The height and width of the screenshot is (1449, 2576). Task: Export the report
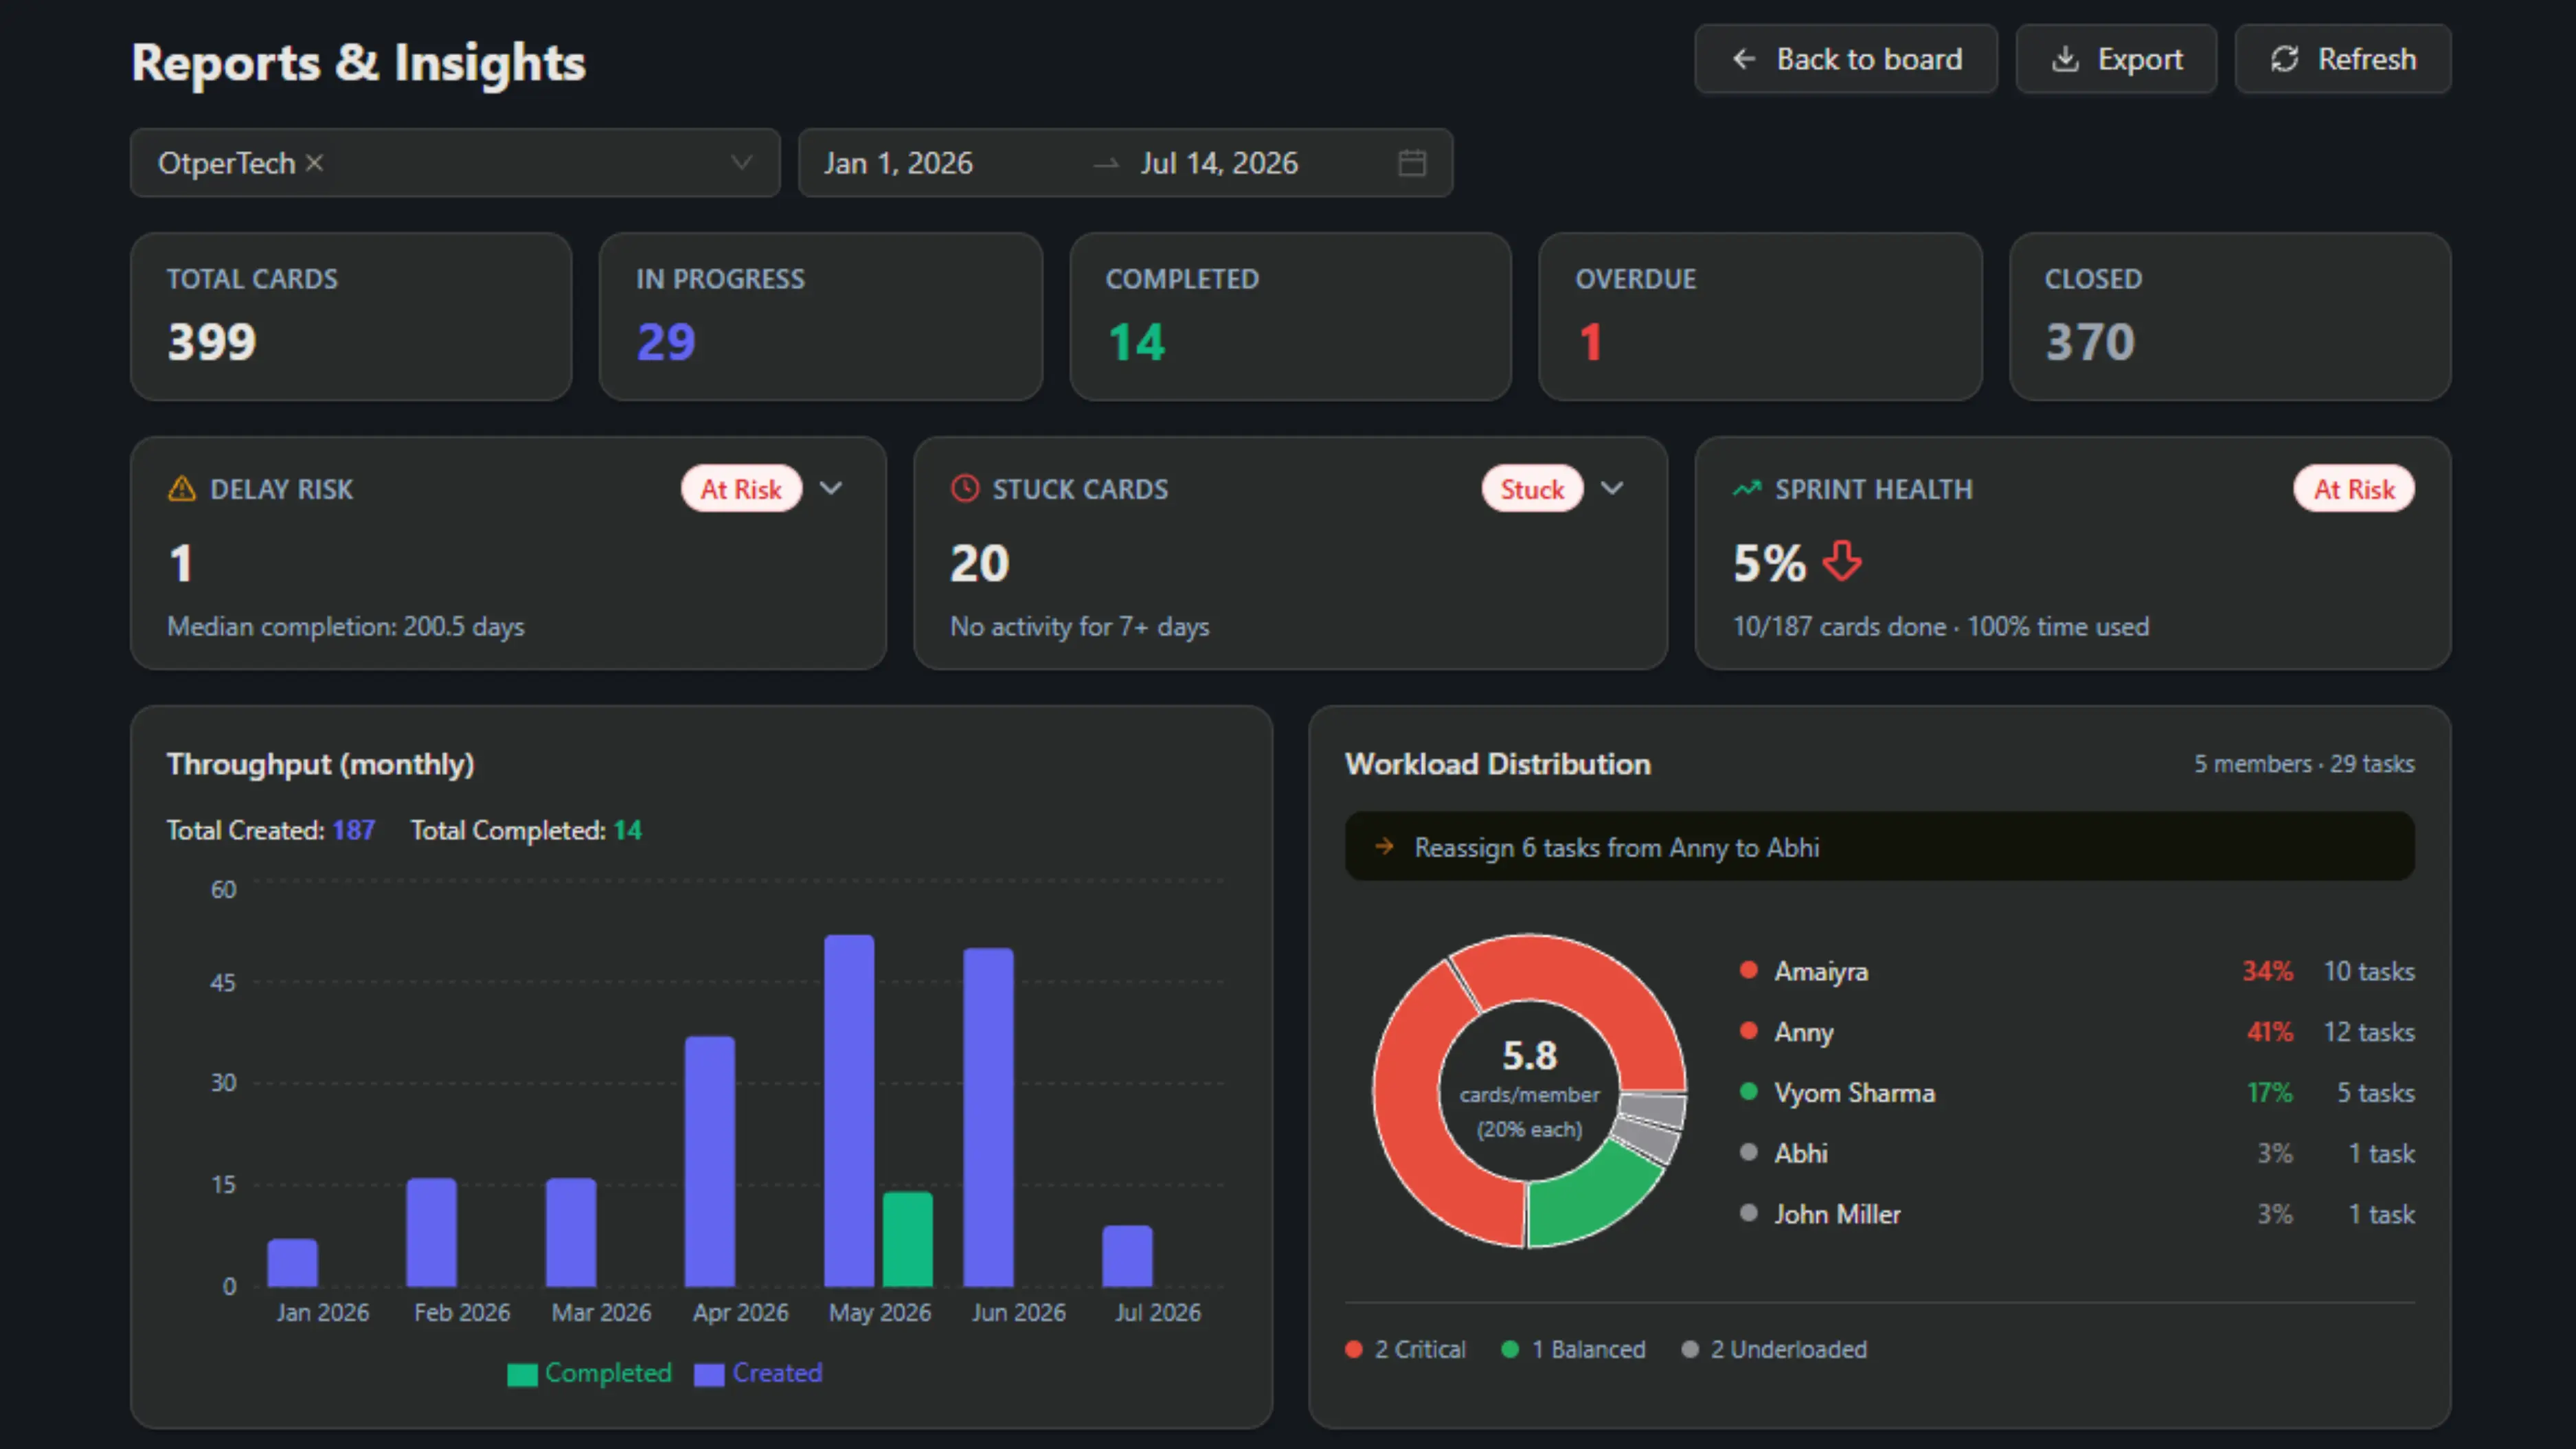click(2116, 59)
